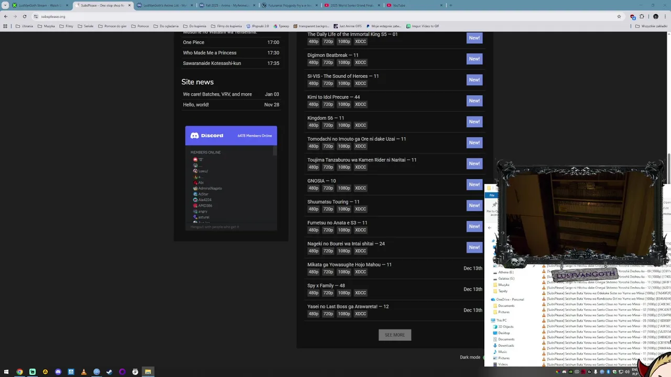Switch to the 2025 World Series Grand Finals tab
This screenshot has height=377, width=671.
click(352, 5)
